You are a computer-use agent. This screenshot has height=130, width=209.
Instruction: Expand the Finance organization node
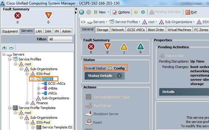tap(27, 103)
